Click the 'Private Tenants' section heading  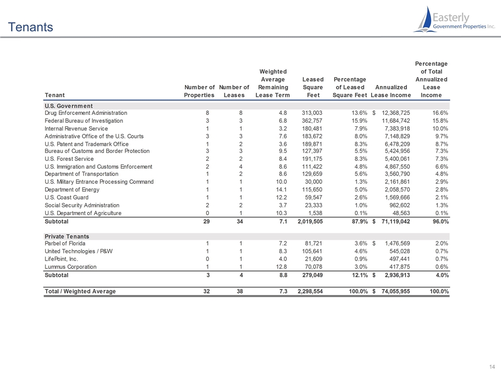point(67,237)
